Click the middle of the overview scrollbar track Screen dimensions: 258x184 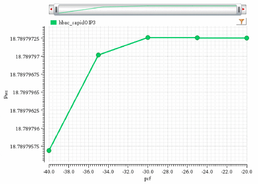point(148,9)
